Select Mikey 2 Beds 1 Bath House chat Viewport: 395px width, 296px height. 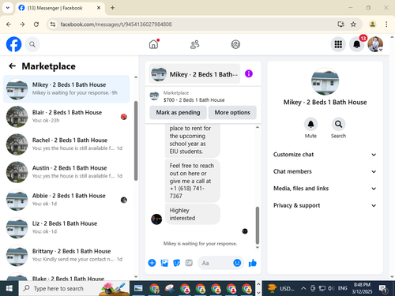pyautogui.click(x=66, y=89)
